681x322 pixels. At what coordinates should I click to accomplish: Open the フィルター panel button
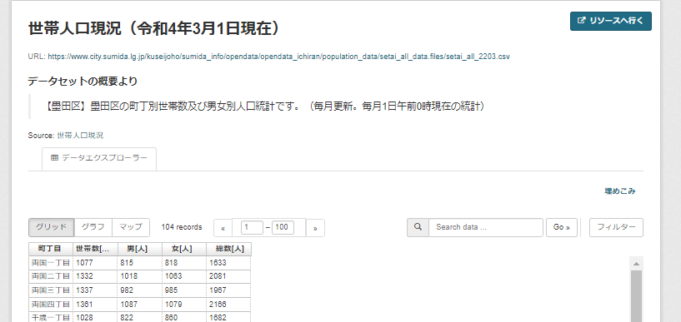tap(616, 227)
